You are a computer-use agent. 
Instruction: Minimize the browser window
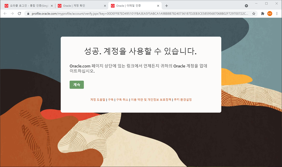click(x=256, y=4)
